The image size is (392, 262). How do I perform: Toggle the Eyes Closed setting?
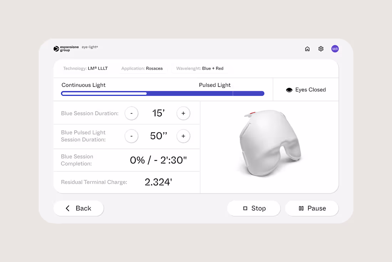(306, 90)
